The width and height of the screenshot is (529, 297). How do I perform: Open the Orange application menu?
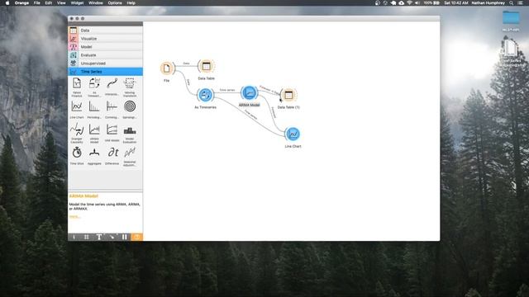coord(21,2)
